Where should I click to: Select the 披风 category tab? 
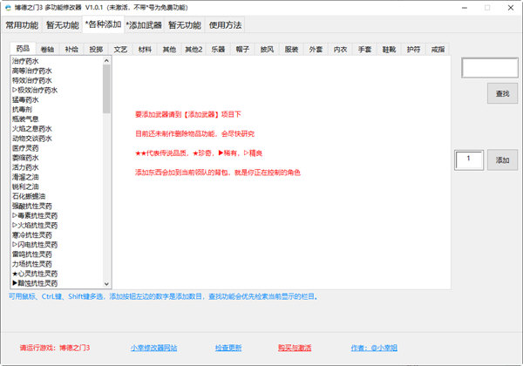(267, 50)
